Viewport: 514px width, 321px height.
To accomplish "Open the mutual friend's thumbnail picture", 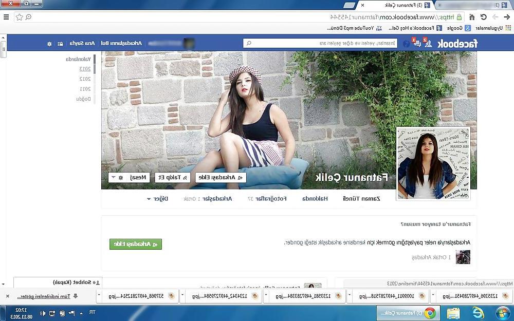I will click(463, 257).
